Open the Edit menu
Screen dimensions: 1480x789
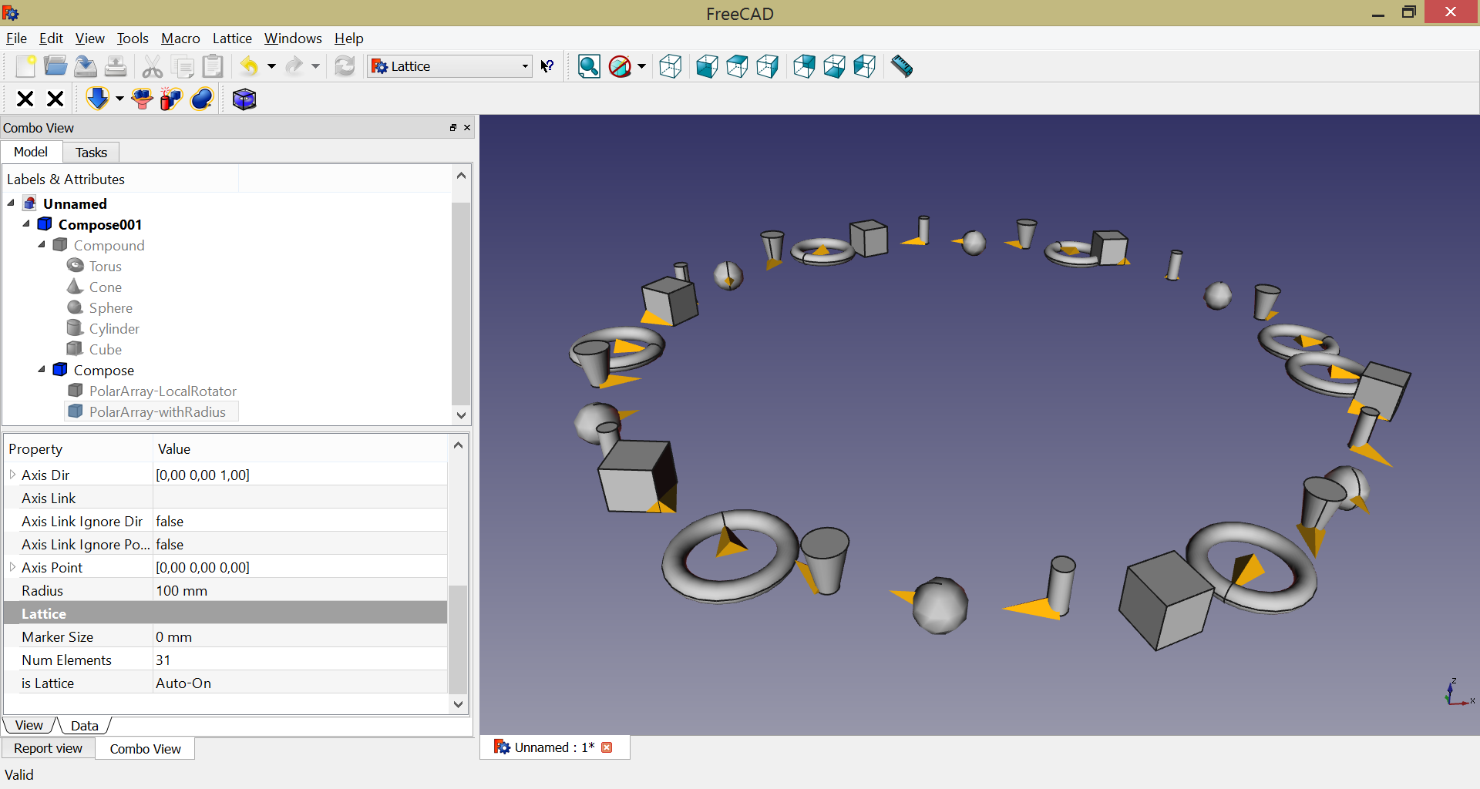[x=51, y=38]
